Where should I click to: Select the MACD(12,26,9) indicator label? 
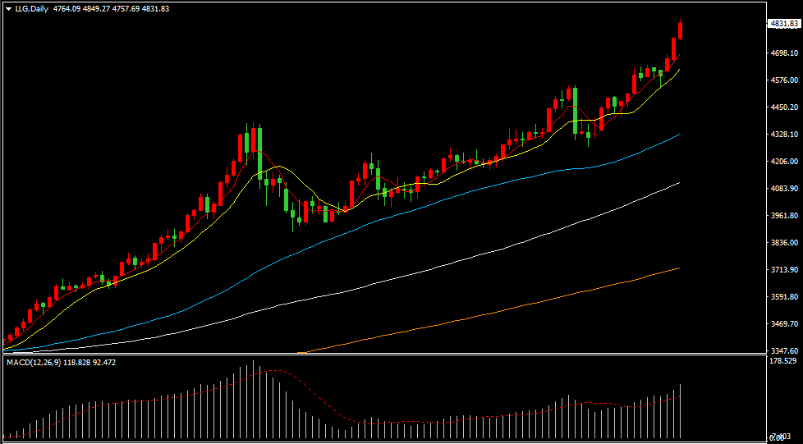33,363
